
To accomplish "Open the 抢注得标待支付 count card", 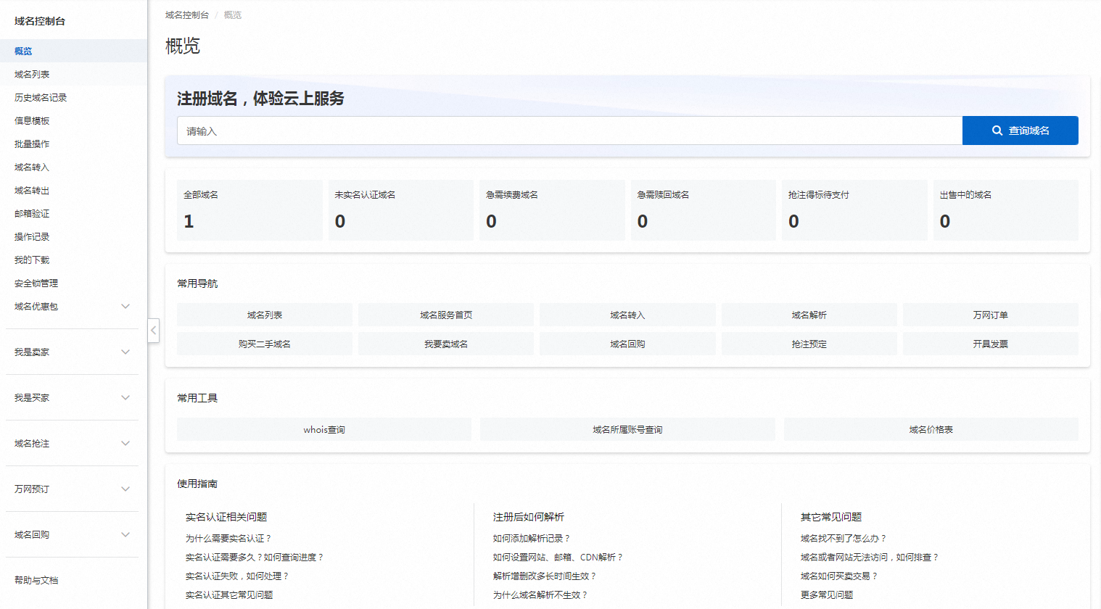I will coord(854,210).
